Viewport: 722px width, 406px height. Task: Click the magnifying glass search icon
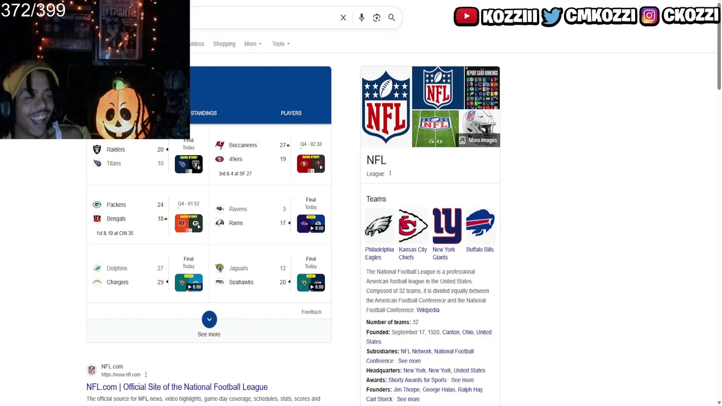tap(391, 17)
